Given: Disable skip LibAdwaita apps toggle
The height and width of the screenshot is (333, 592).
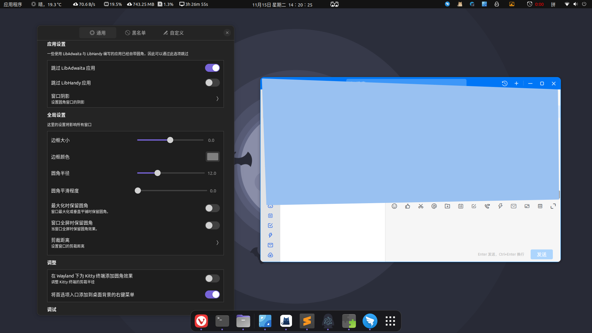Looking at the screenshot, I should click(x=212, y=68).
